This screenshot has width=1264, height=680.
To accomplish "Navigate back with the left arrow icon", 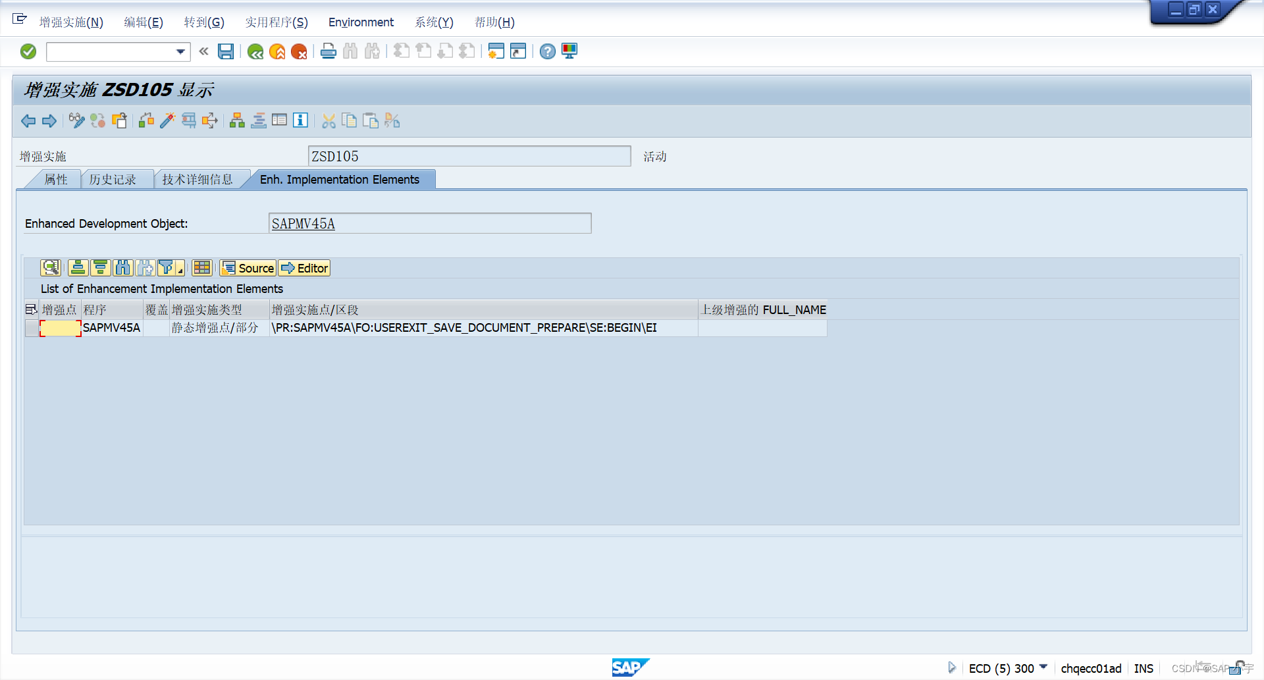I will pos(28,120).
